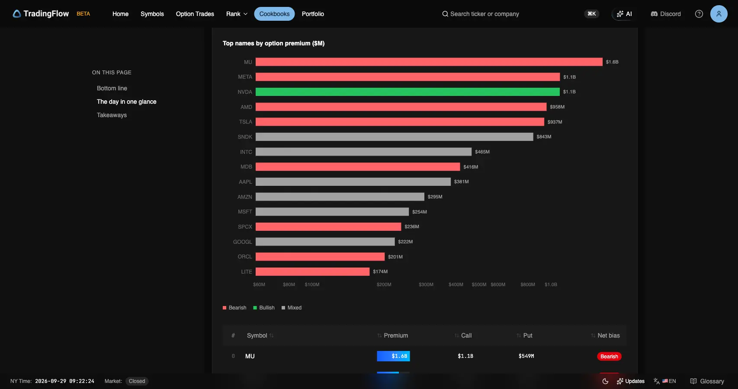Click the LITE bar
The width and height of the screenshot is (738, 389).
point(313,271)
